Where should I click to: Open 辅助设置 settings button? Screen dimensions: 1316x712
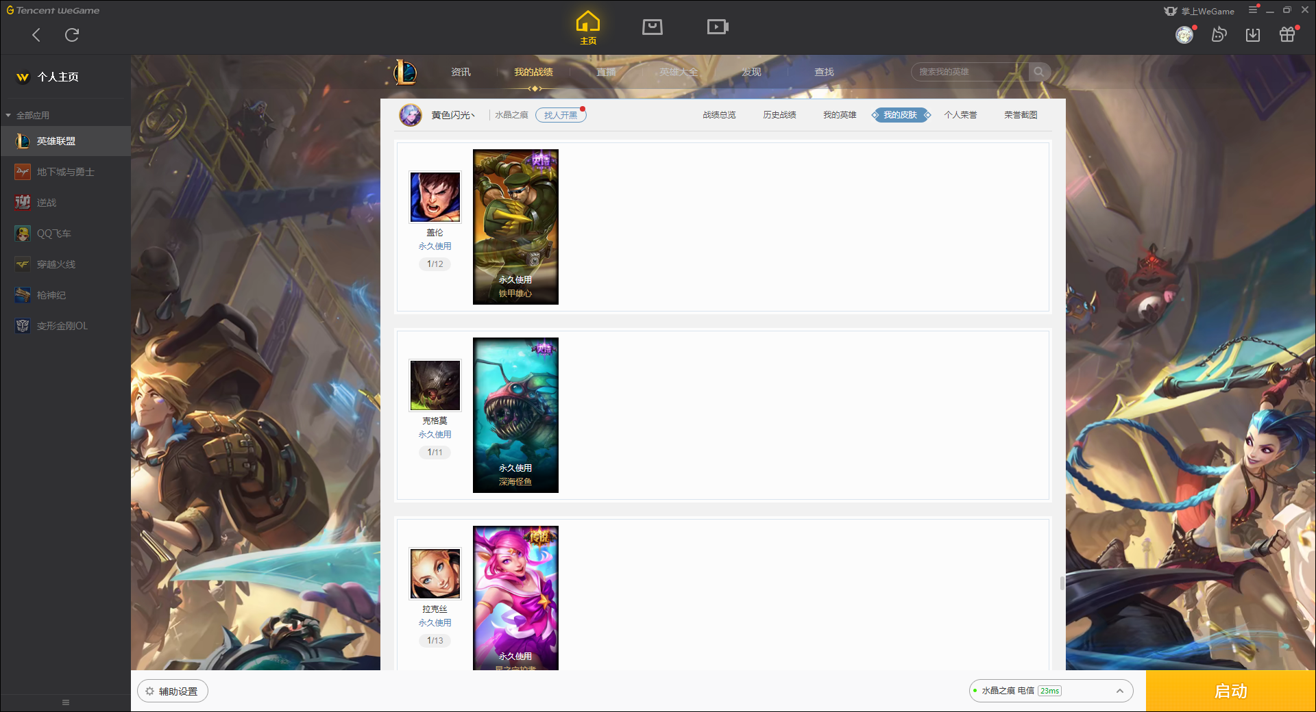coord(173,691)
